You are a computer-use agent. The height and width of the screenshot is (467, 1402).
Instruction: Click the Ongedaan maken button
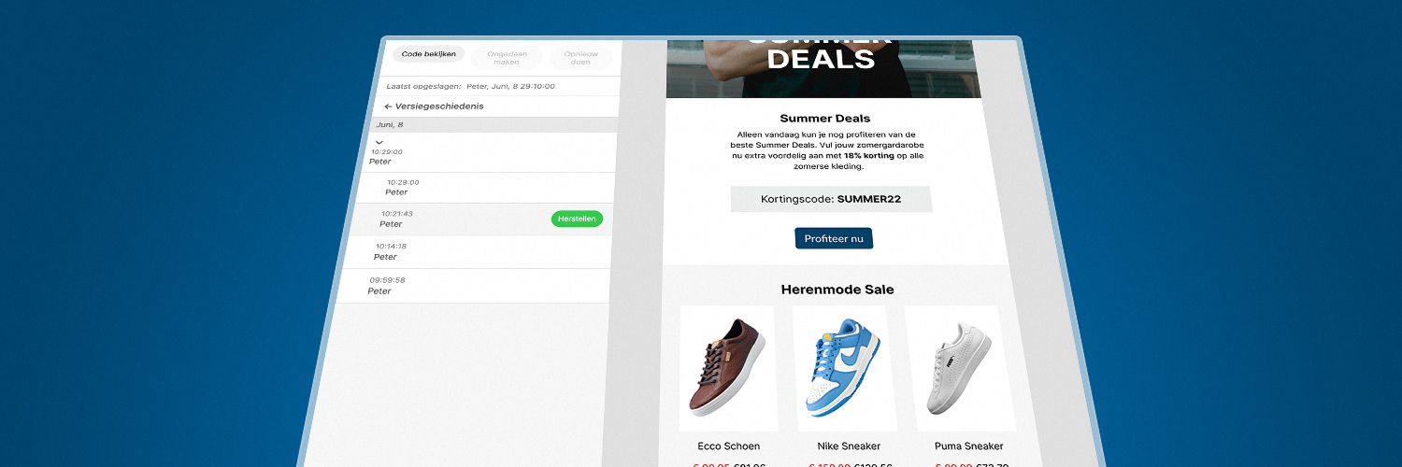(506, 58)
